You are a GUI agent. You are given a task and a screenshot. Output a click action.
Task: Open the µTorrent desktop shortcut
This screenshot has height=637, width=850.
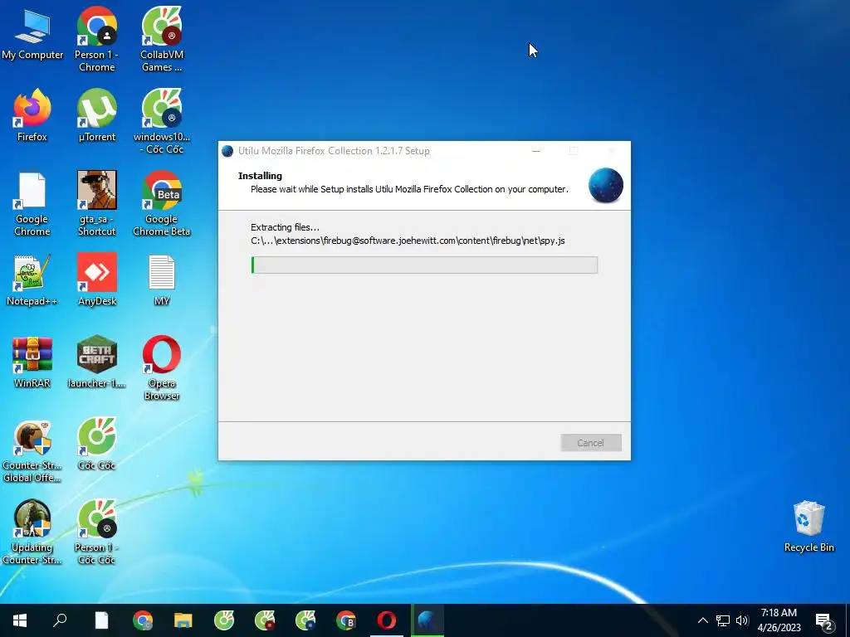[x=96, y=115]
